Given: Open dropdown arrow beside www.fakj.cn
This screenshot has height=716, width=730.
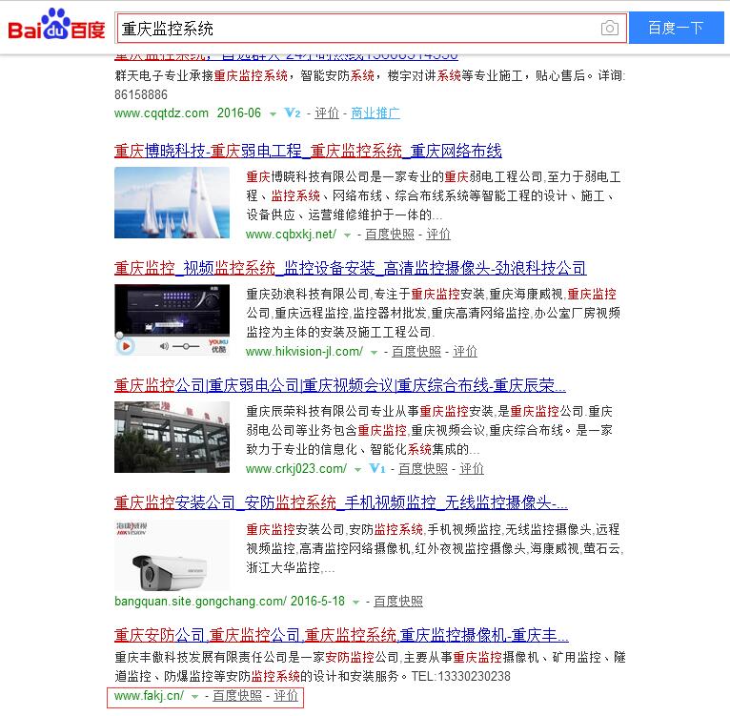Looking at the screenshot, I should (194, 697).
